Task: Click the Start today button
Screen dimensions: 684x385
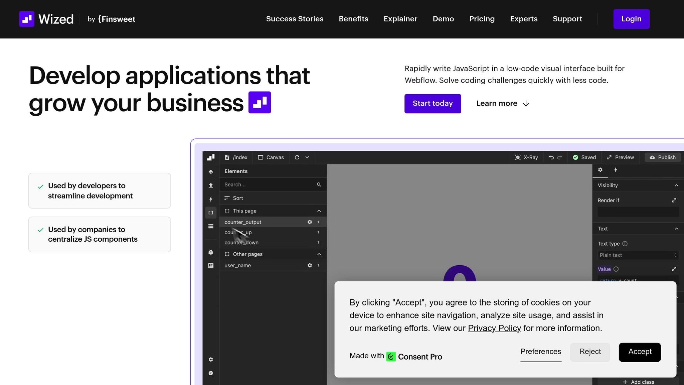Action: tap(433, 104)
